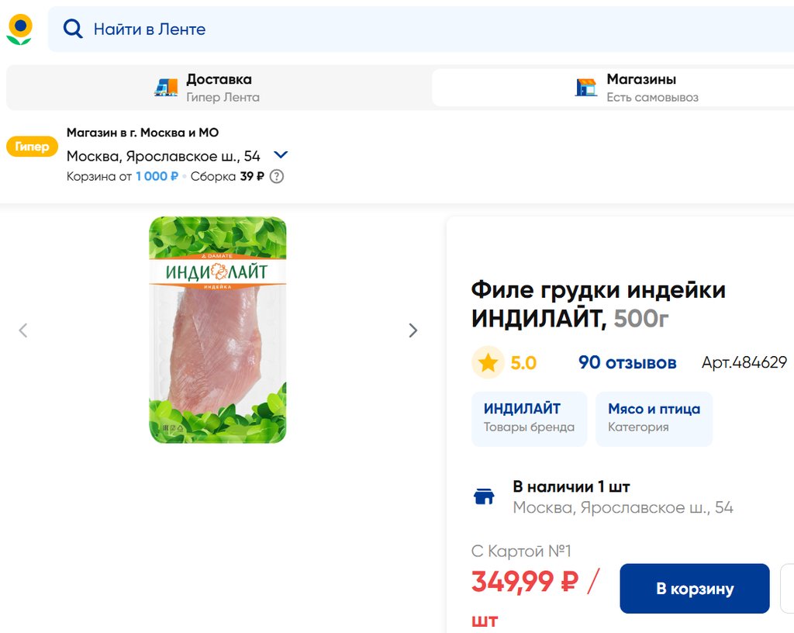Click the yellow star rating icon

point(488,362)
